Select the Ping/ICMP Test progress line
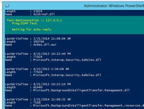 click(x=24, y=23)
